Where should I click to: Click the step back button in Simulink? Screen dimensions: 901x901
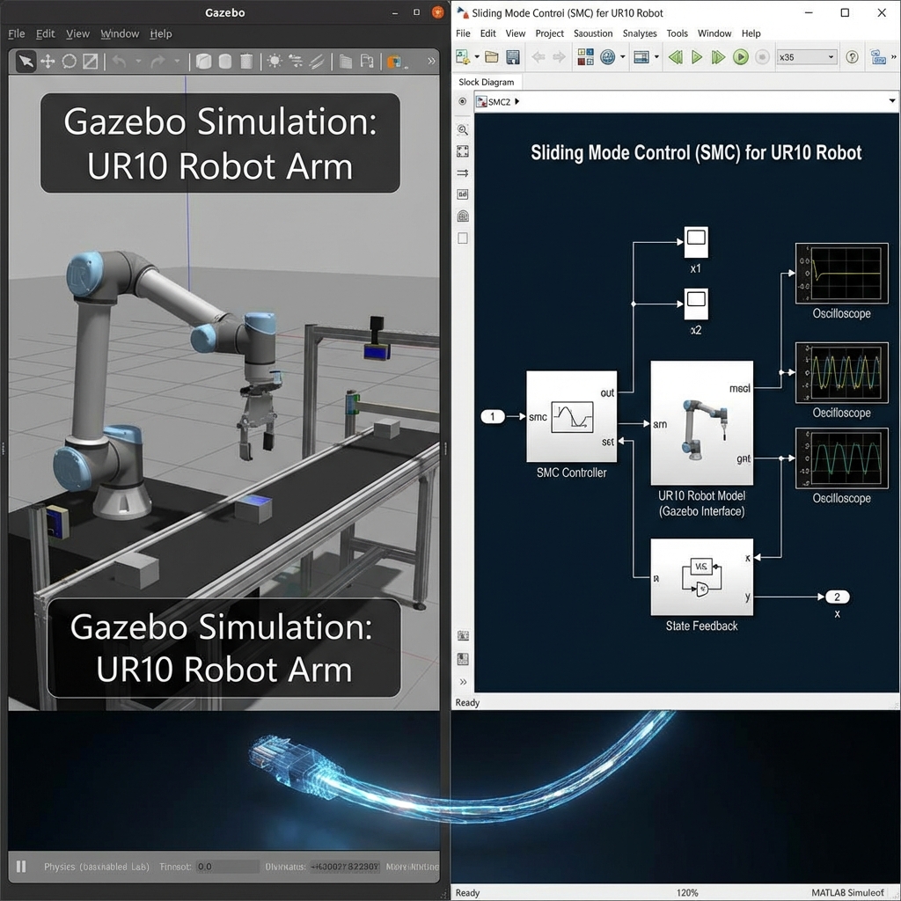pos(676,57)
